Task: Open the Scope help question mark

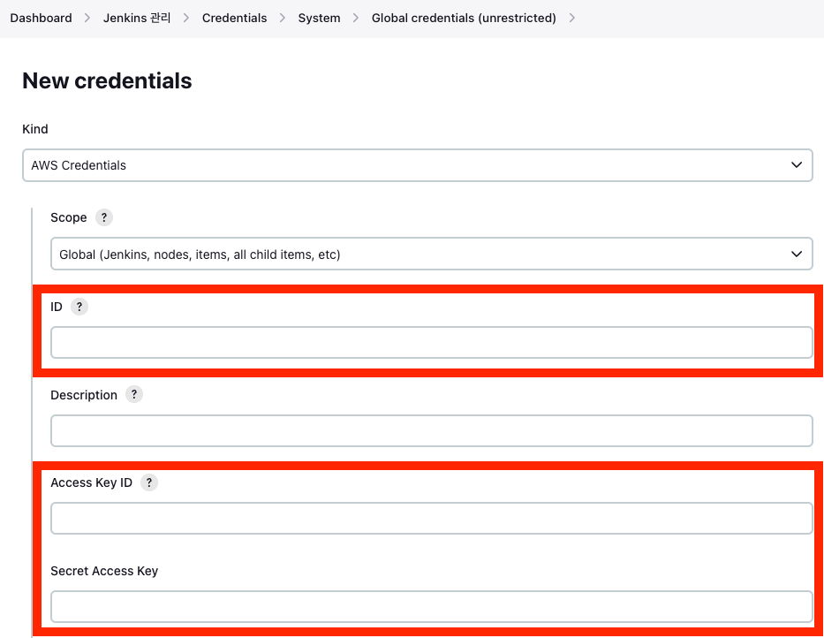Action: point(104,217)
